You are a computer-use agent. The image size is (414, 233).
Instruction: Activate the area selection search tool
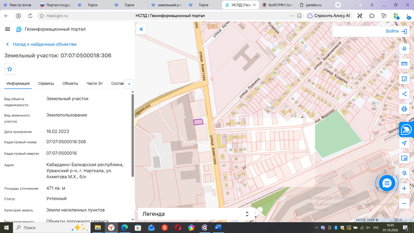404,79
